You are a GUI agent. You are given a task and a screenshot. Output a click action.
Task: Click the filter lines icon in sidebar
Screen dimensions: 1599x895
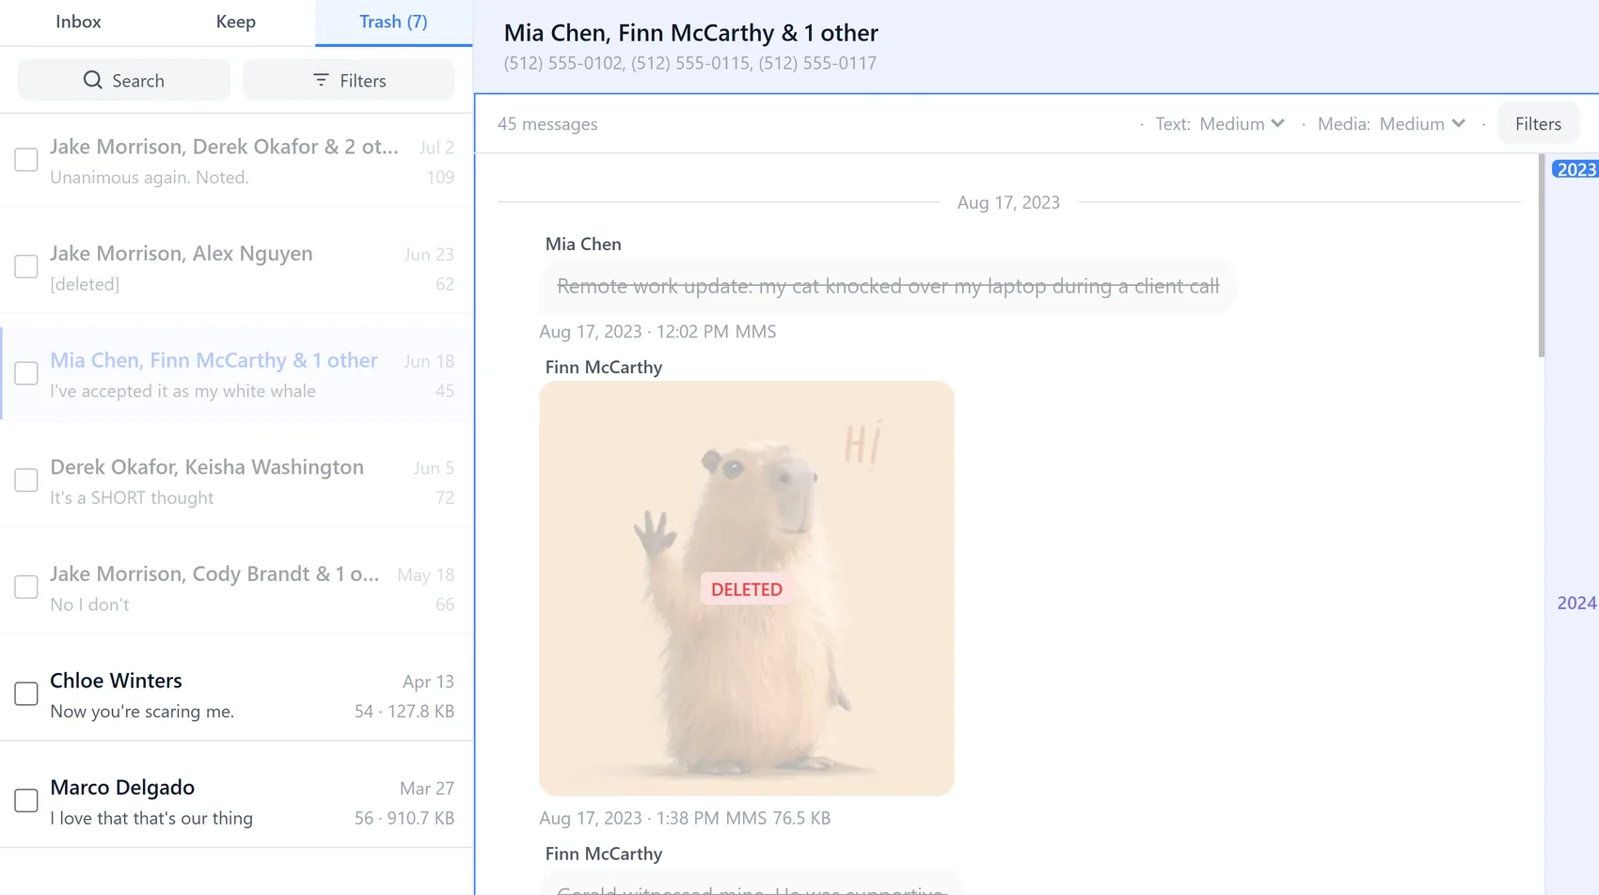pyautogui.click(x=321, y=80)
